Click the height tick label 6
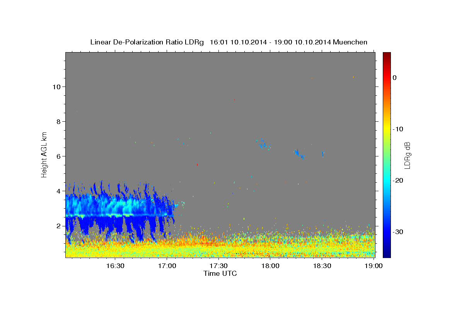464x309 pixels. (x=58, y=156)
